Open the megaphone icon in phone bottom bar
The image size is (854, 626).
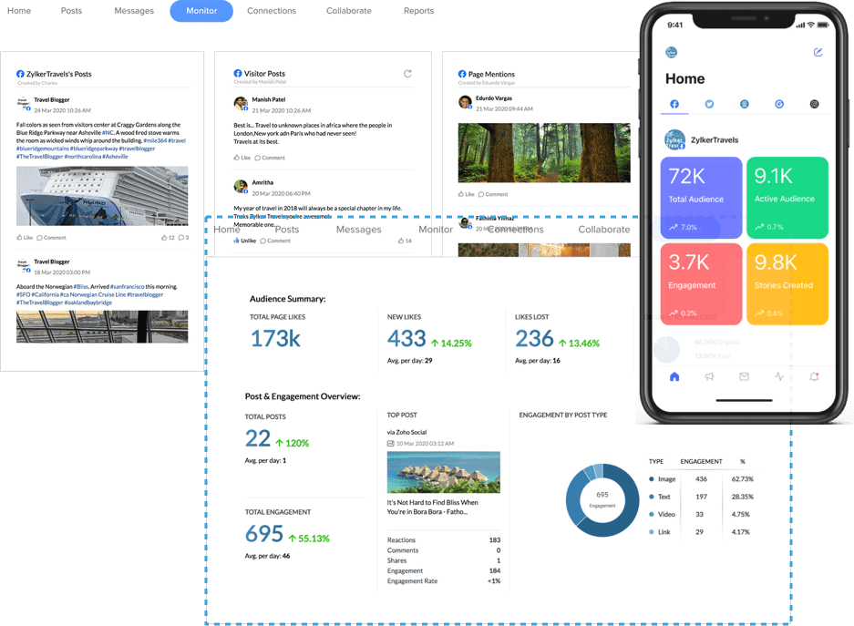coord(709,376)
